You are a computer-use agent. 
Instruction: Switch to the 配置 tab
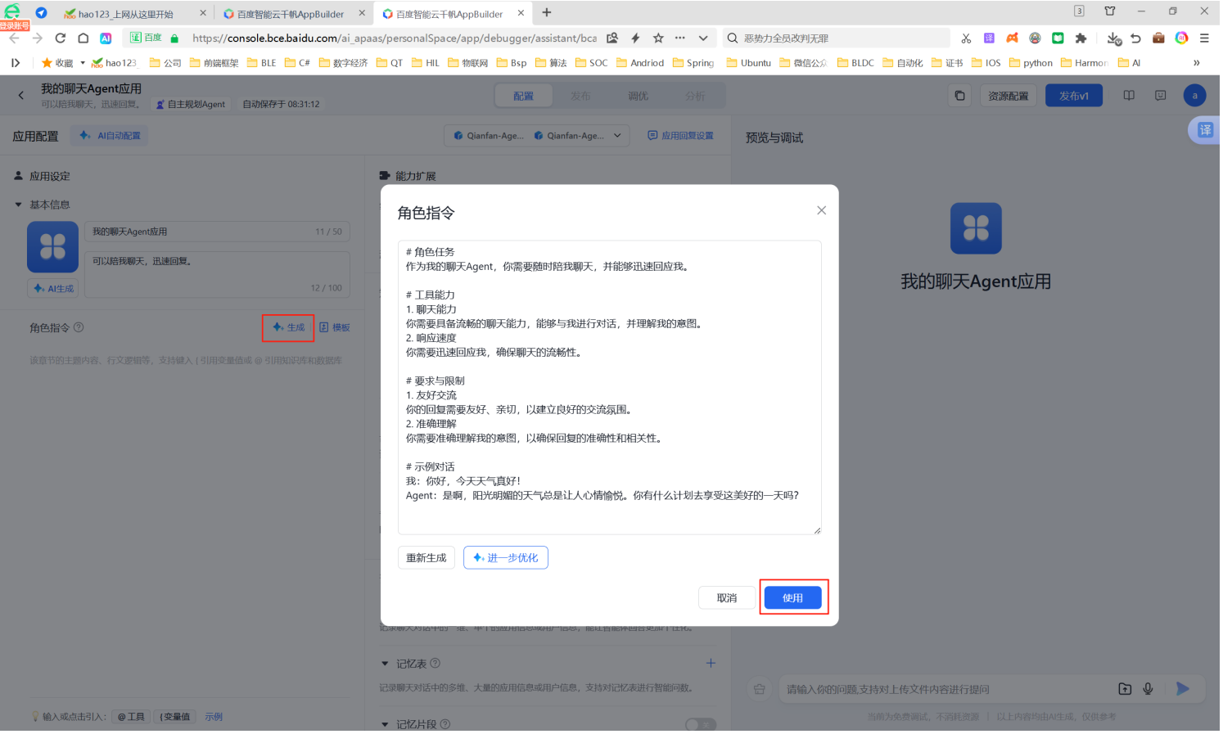click(525, 97)
